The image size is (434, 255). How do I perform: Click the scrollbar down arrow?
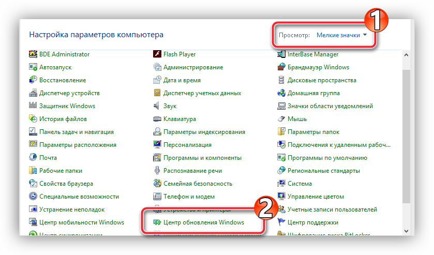[406, 231]
